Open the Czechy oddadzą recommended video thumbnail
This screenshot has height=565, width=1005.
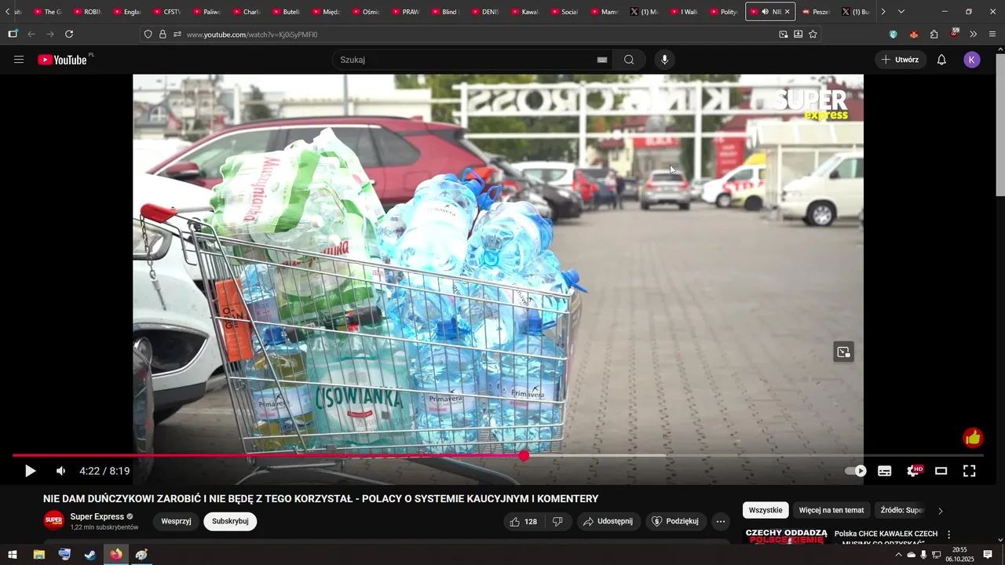point(785,536)
